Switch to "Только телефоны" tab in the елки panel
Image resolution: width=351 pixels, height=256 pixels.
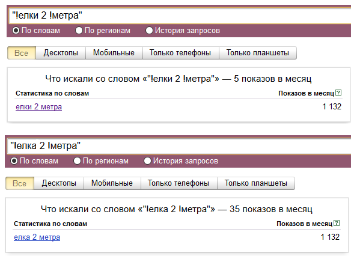click(x=181, y=53)
